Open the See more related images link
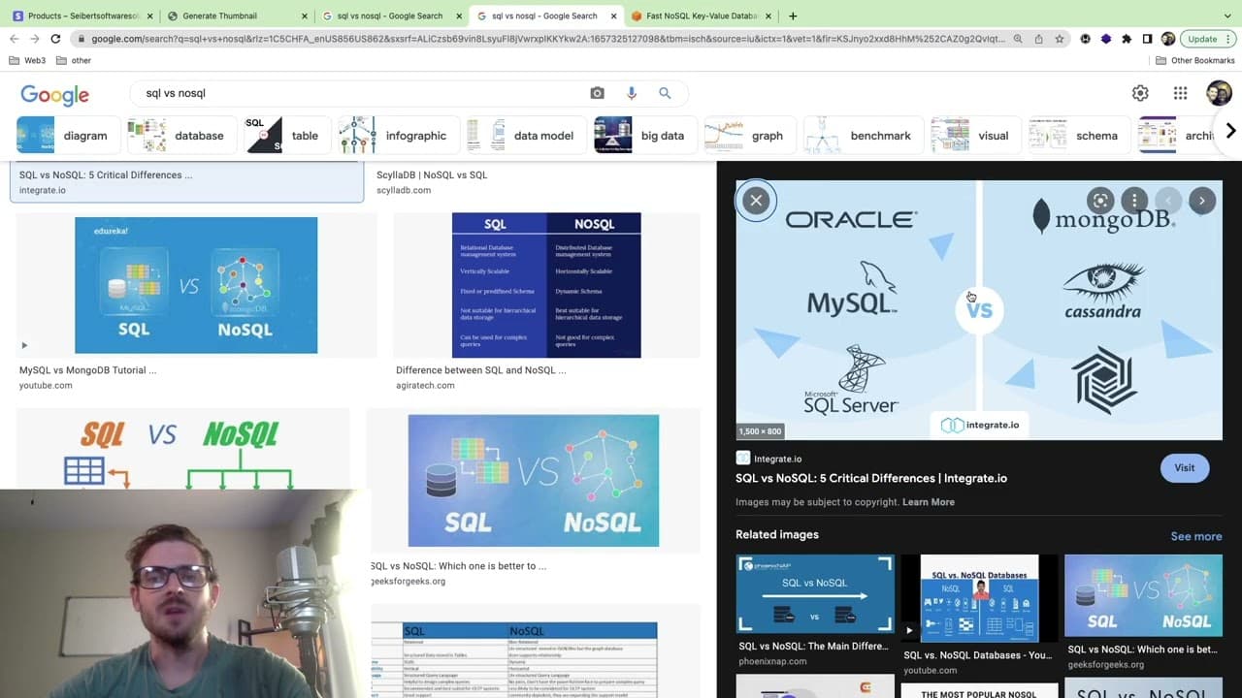Viewport: 1242px width, 698px height. [1196, 536]
